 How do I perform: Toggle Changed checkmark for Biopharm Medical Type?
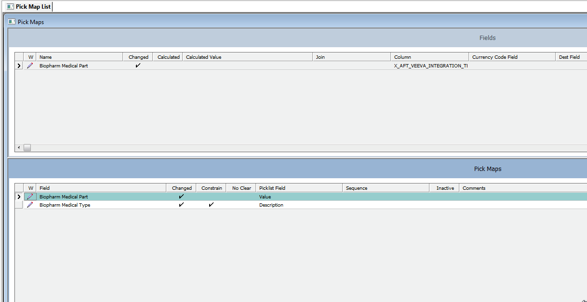(181, 205)
